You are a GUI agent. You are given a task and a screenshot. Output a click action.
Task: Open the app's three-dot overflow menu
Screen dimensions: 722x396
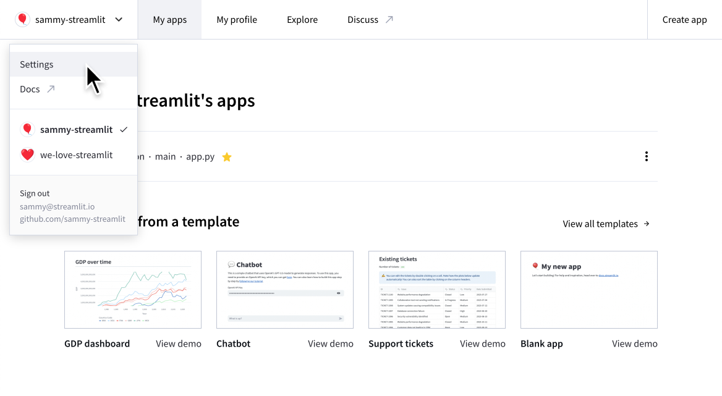pos(646,156)
